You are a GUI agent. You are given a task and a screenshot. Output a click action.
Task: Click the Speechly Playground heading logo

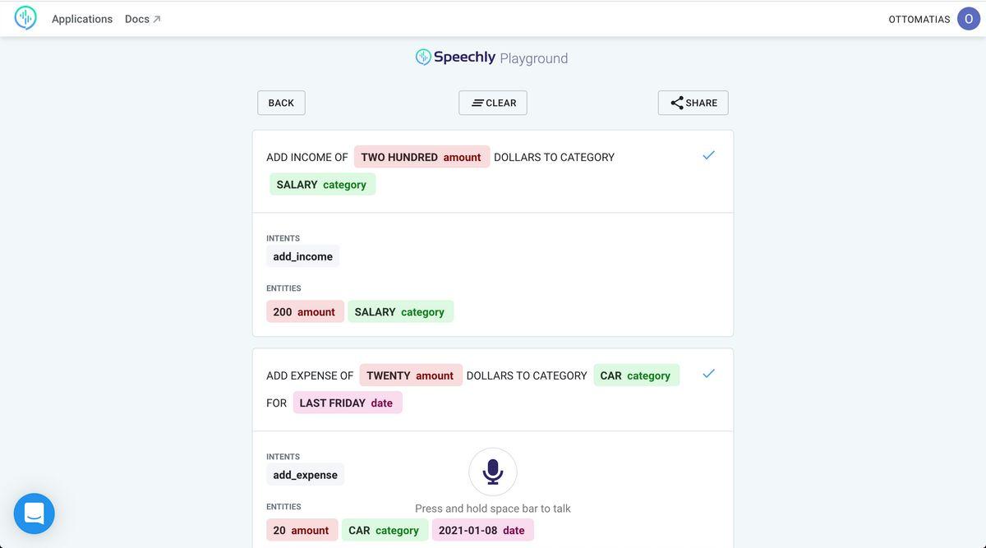(491, 58)
